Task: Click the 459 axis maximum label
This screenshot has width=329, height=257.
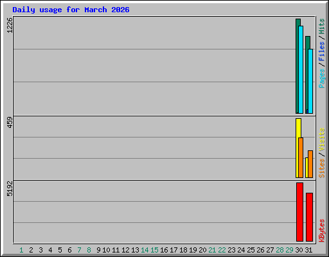Action: (10, 122)
